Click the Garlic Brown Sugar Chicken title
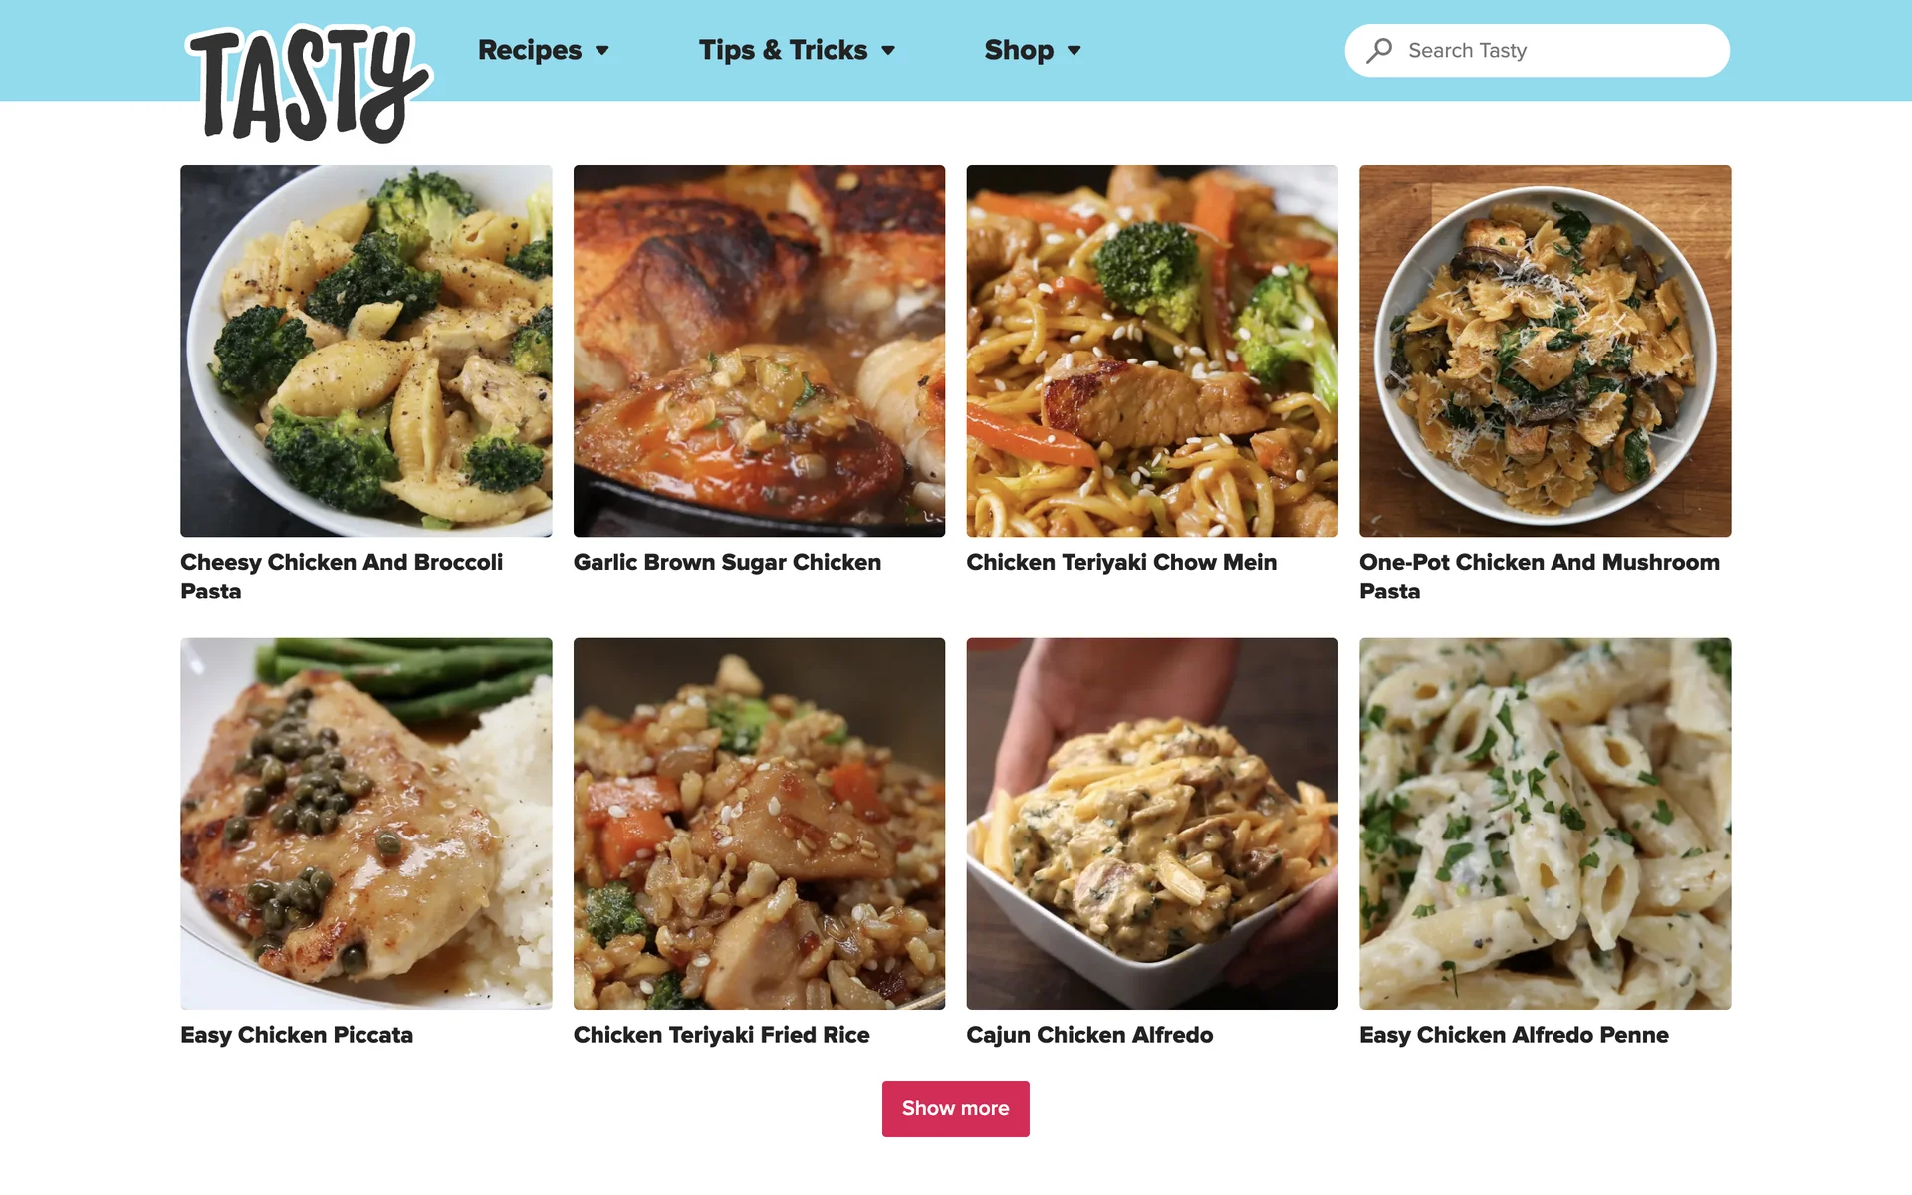This screenshot has height=1195, width=1912. click(727, 563)
